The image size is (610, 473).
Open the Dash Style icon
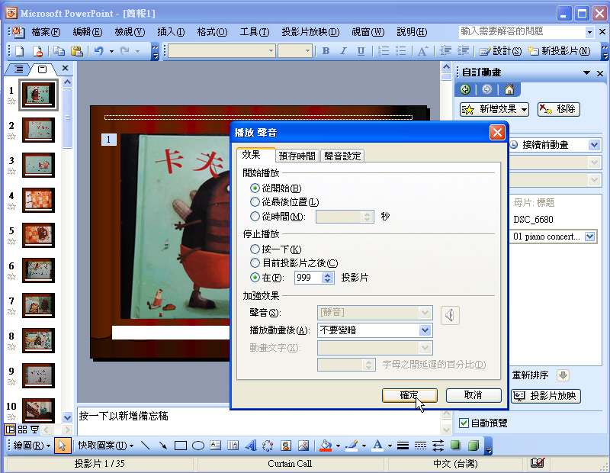pos(420,446)
